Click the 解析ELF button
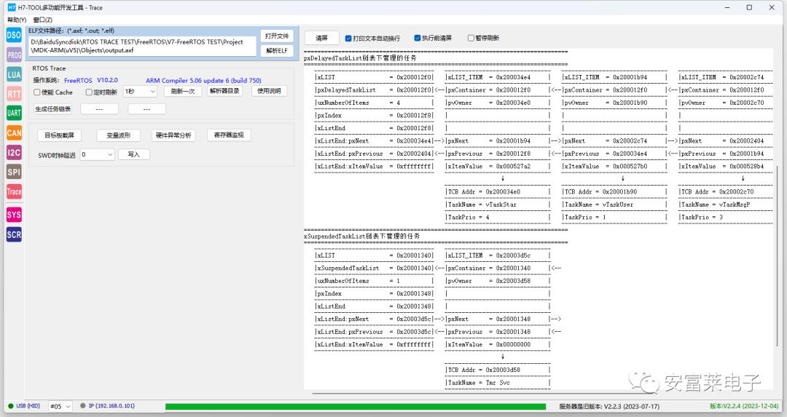The image size is (787, 417). coord(277,51)
